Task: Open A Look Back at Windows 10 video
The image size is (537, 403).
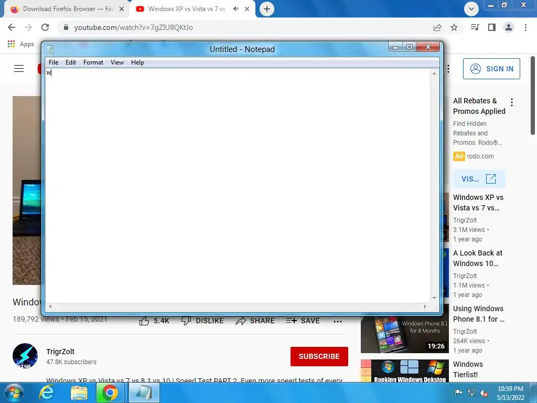Action: tap(477, 258)
